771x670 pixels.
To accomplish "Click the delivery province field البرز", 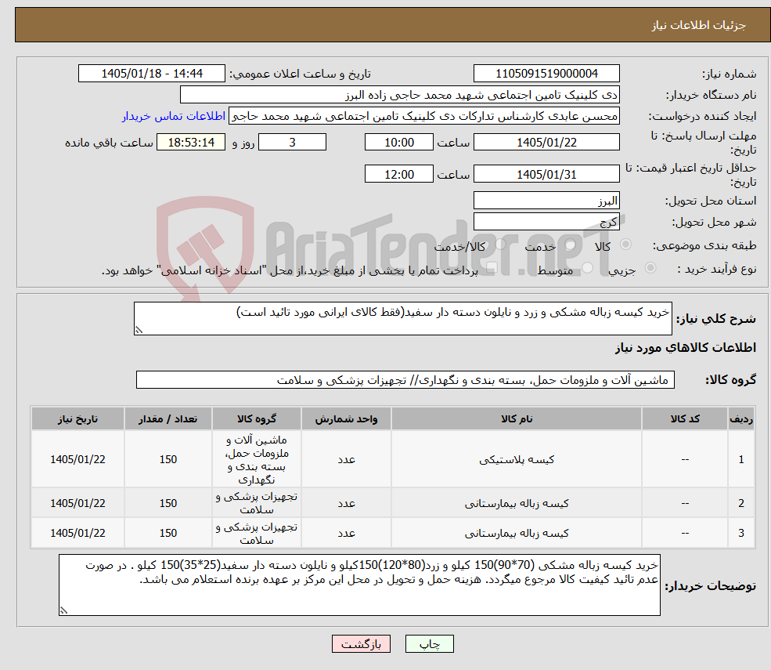I will pyautogui.click(x=546, y=201).
